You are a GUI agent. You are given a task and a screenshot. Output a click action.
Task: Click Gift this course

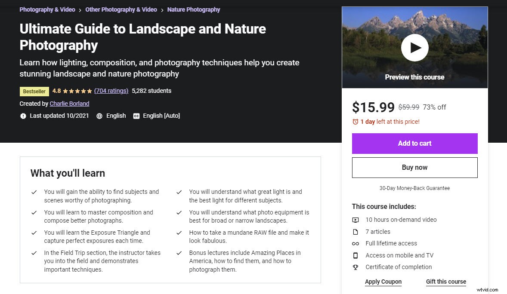tap(446, 282)
